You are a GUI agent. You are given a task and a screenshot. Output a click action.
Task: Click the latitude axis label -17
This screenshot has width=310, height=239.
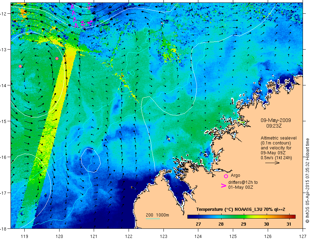pyautogui.click(x=4, y=193)
